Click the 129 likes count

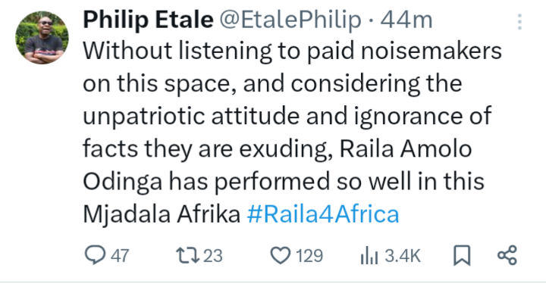[309, 256]
